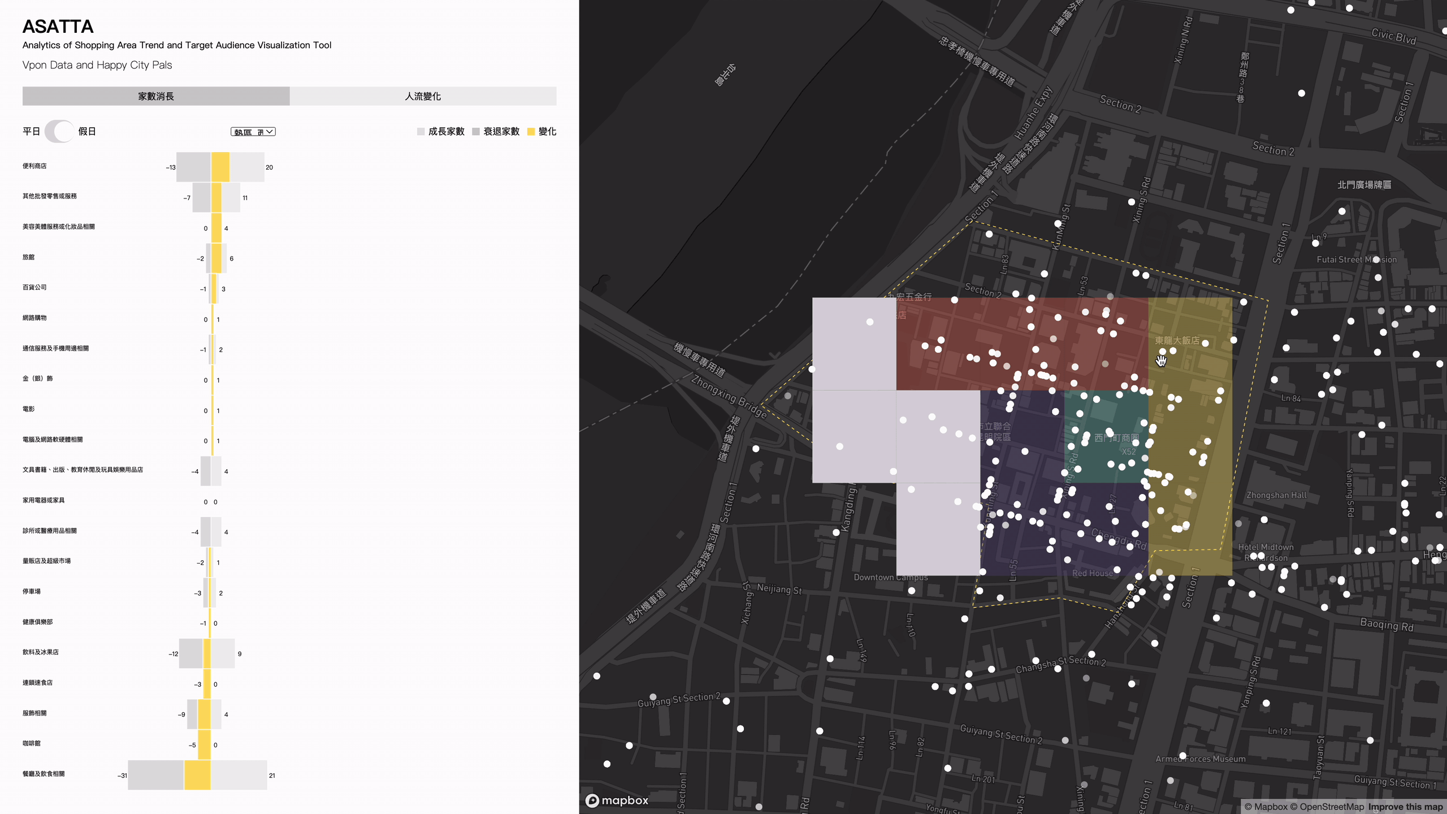The width and height of the screenshot is (1447, 814).
Task: Switch to the 人流變化 tab
Action: [x=423, y=96]
